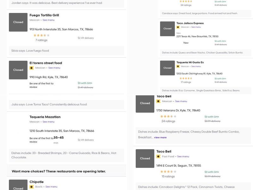Click the star rating of Fuego Tortilla Grill
Image resolution: width=253 pixels, height=190 pixels.
(x=41, y=35)
